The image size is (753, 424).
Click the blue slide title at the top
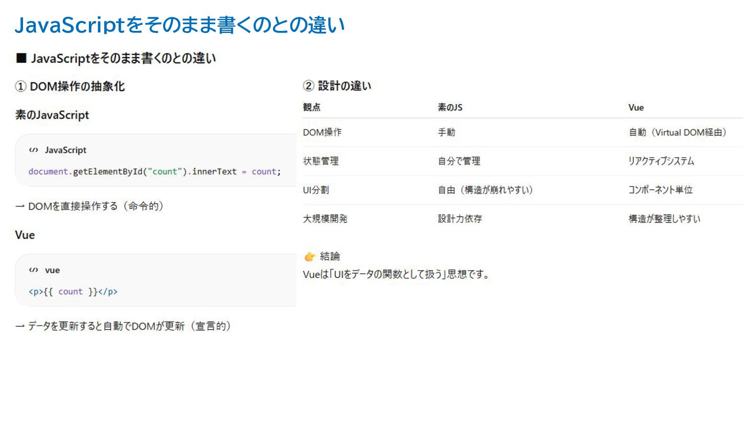(179, 25)
